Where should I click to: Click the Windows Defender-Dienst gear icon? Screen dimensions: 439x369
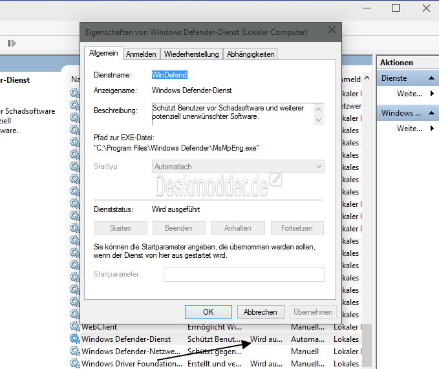point(74,339)
